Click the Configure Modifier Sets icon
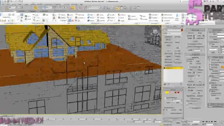This screenshot has width=224, height=126. point(181,84)
